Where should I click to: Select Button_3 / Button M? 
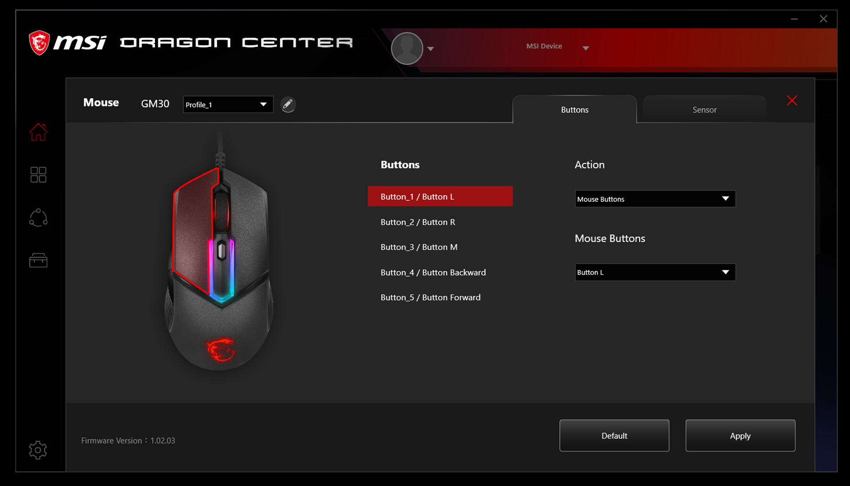[x=440, y=247]
